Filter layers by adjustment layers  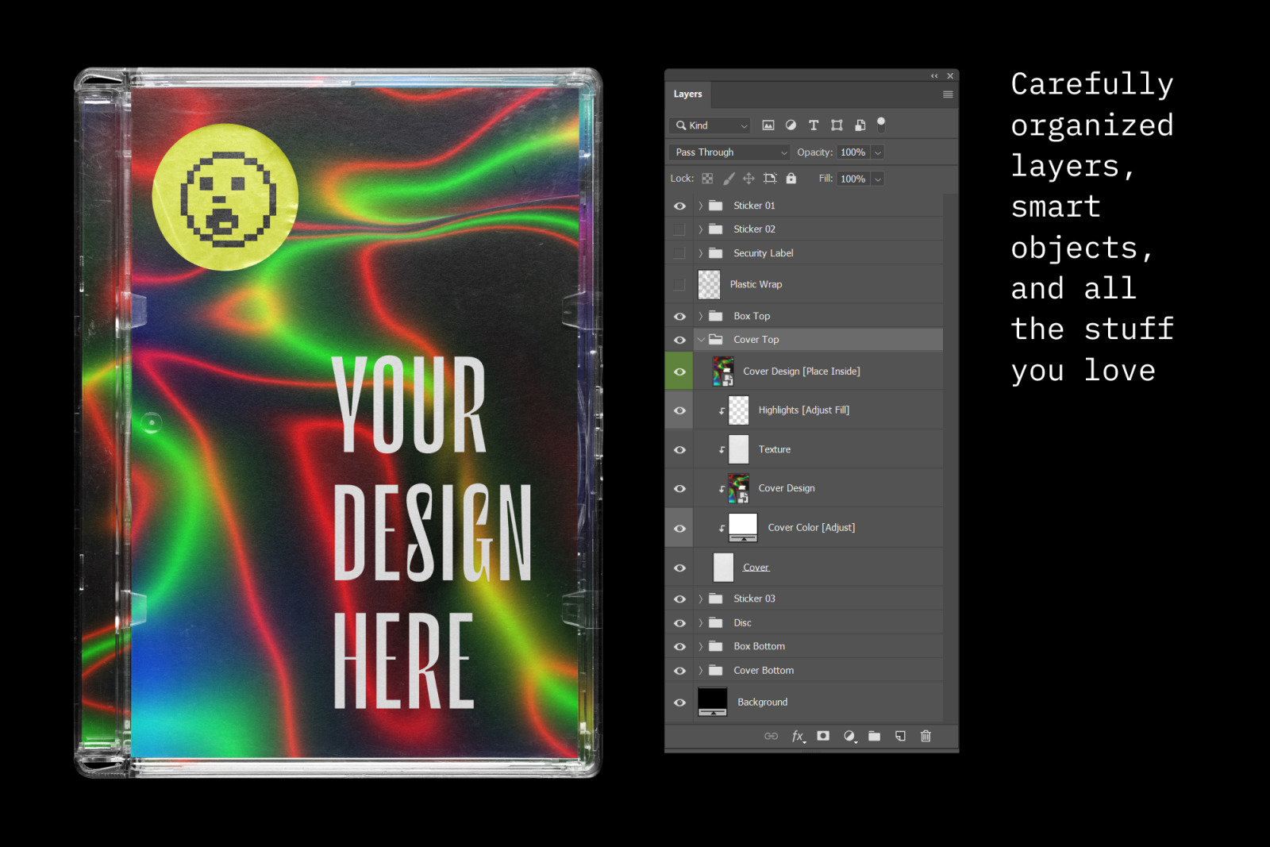click(791, 125)
